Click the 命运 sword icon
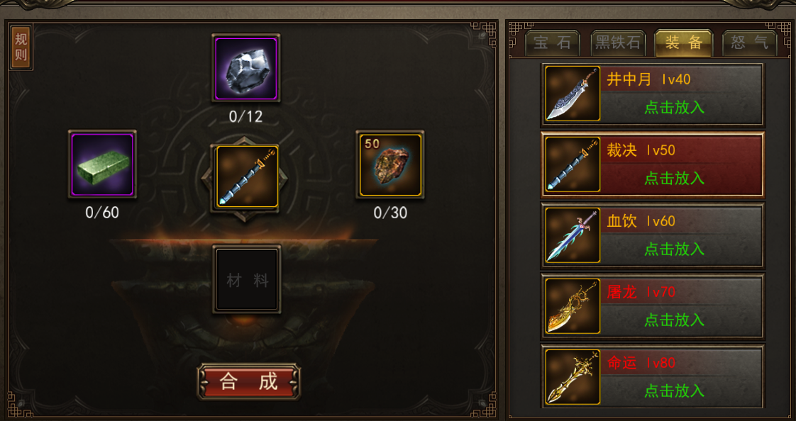The height and width of the screenshot is (421, 796). 572,377
